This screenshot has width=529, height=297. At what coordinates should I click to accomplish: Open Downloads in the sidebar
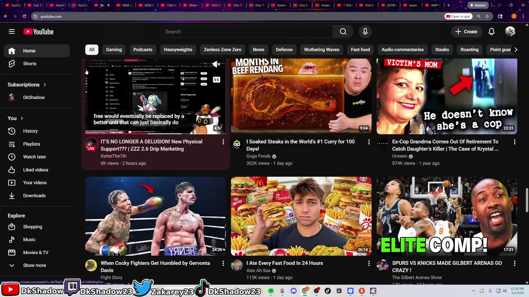coord(38,196)
